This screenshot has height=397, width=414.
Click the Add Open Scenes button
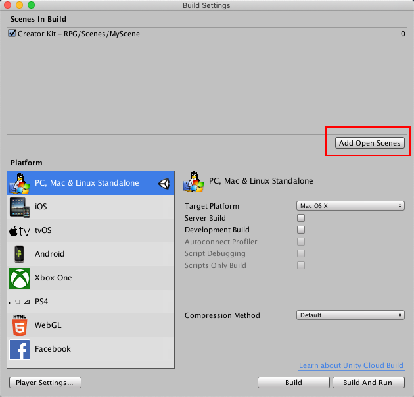click(369, 143)
